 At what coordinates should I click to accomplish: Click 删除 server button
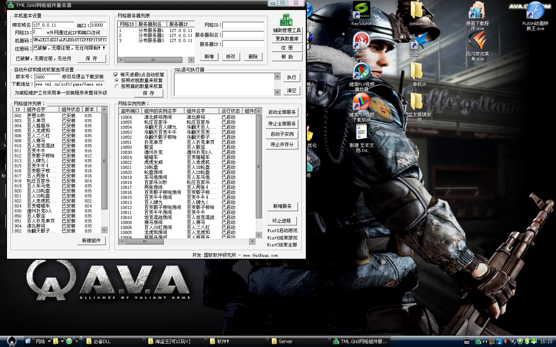[x=253, y=56]
